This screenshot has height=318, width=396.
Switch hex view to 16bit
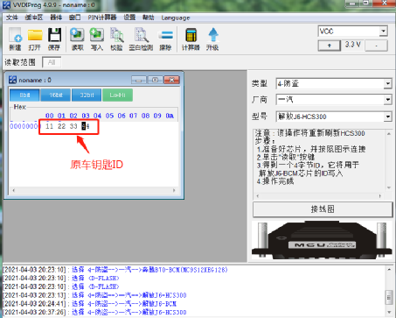[56, 95]
